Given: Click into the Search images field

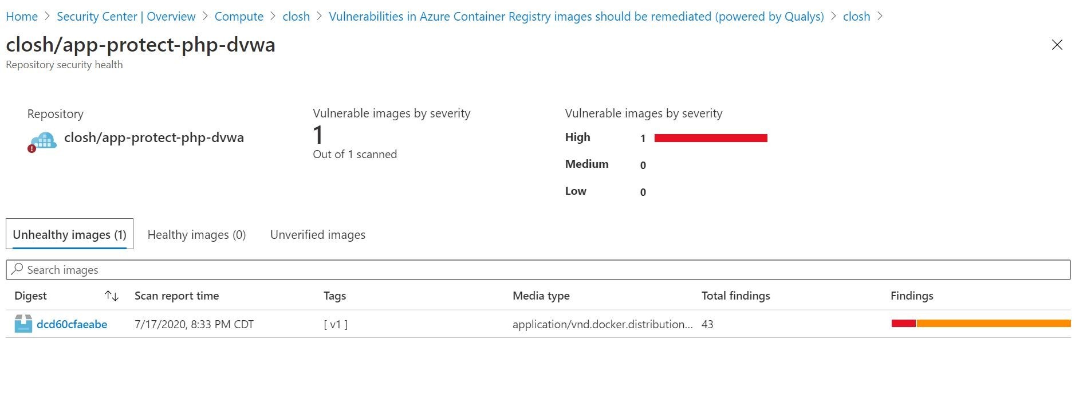Looking at the screenshot, I should pyautogui.click(x=538, y=270).
